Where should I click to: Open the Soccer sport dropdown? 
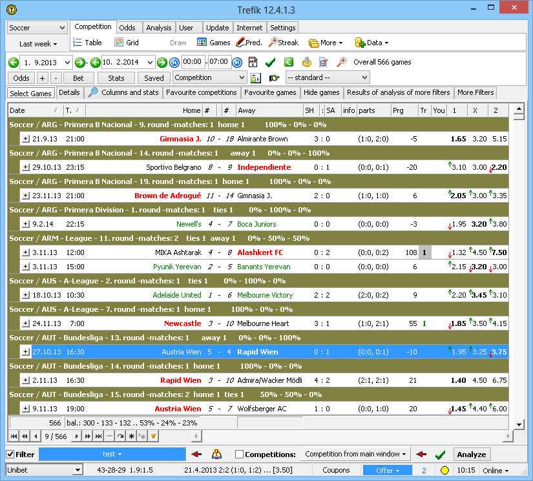[x=36, y=28]
